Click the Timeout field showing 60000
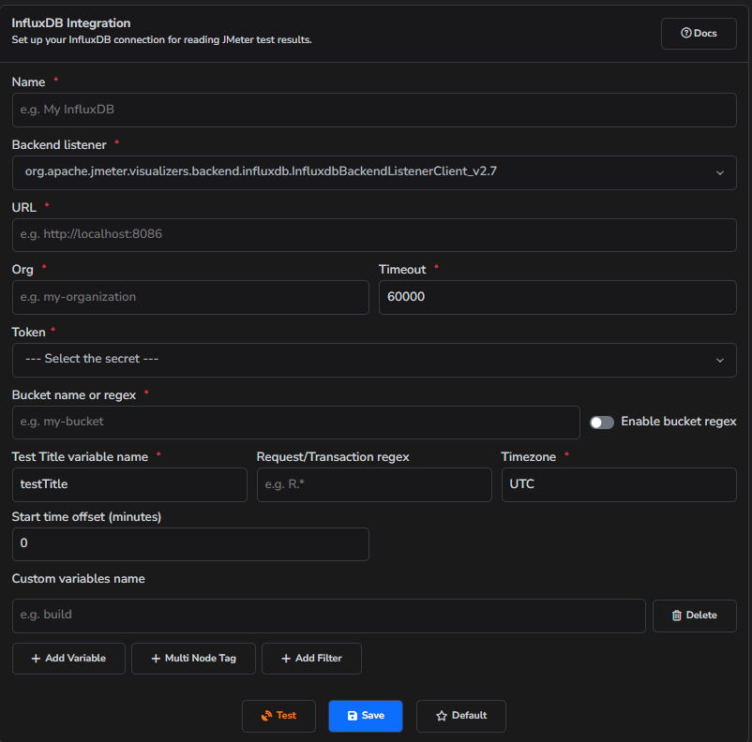This screenshot has width=752, height=742. click(557, 297)
